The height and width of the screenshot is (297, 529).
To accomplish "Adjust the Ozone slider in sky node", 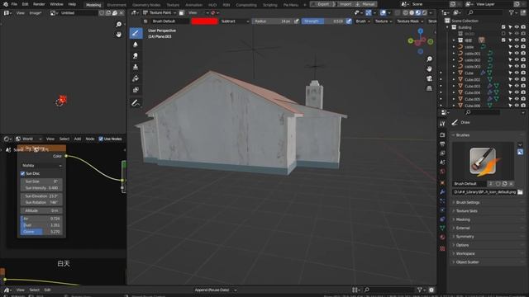I will pyautogui.click(x=41, y=232).
